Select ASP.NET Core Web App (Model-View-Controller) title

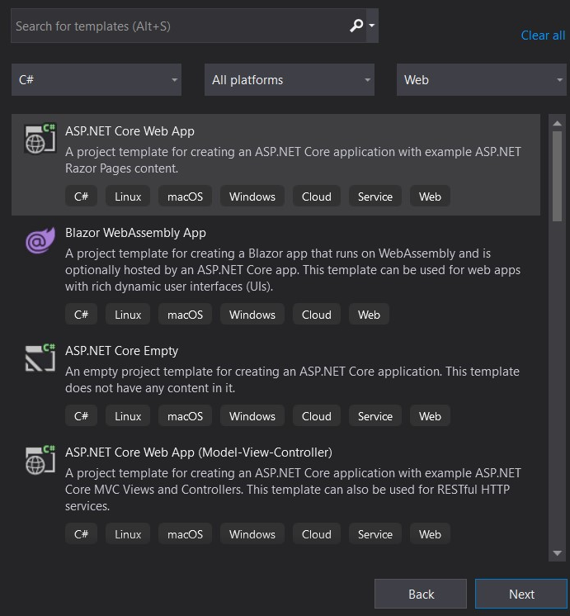[199, 453]
